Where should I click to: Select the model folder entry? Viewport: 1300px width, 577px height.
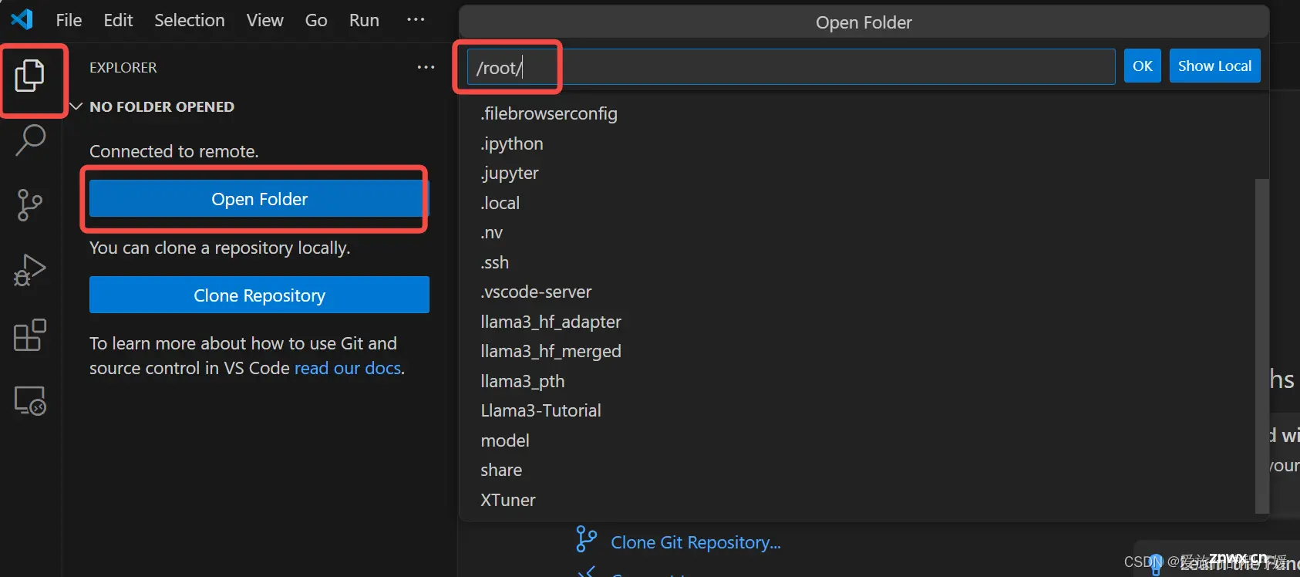tap(857, 440)
